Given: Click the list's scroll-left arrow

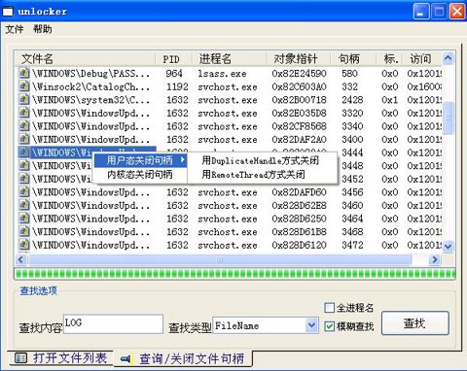Looking at the screenshot, I should tap(20, 259).
